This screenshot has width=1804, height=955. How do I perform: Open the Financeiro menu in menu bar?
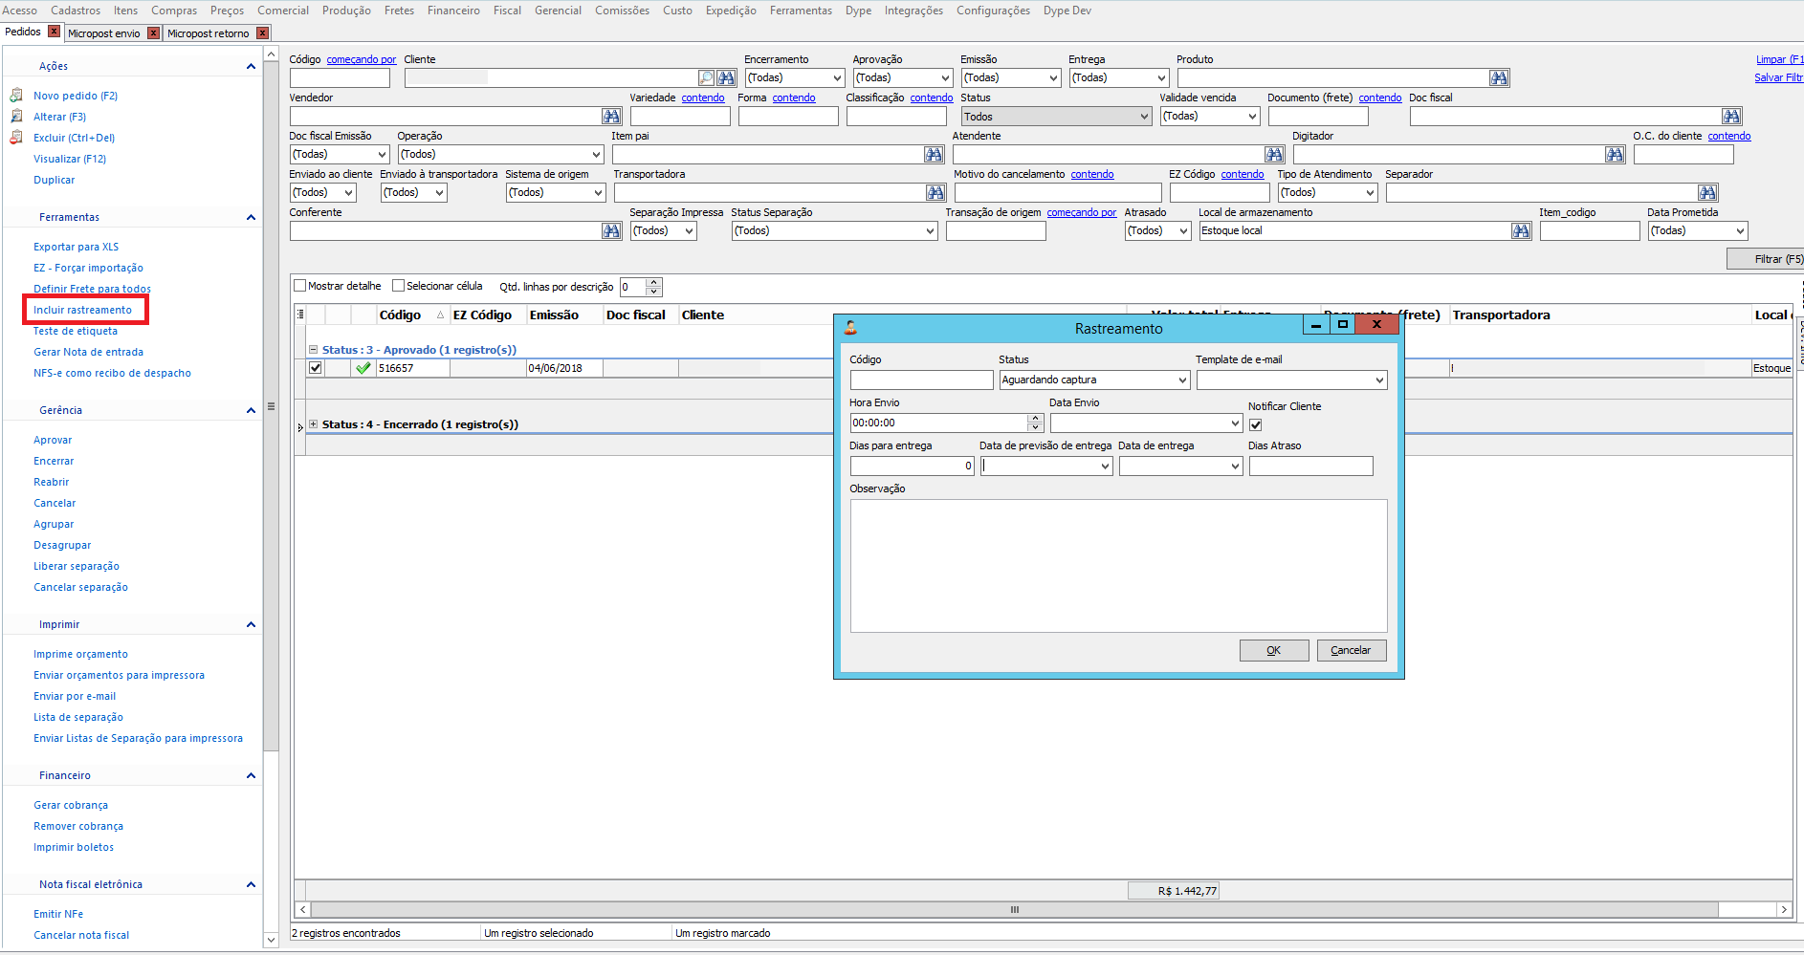(x=453, y=11)
